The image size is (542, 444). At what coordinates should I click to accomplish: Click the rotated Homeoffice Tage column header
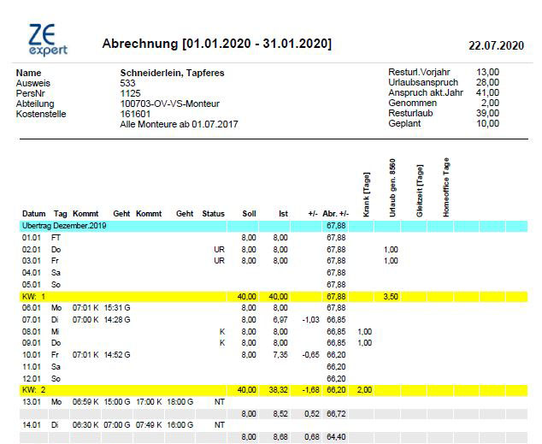coord(446,188)
